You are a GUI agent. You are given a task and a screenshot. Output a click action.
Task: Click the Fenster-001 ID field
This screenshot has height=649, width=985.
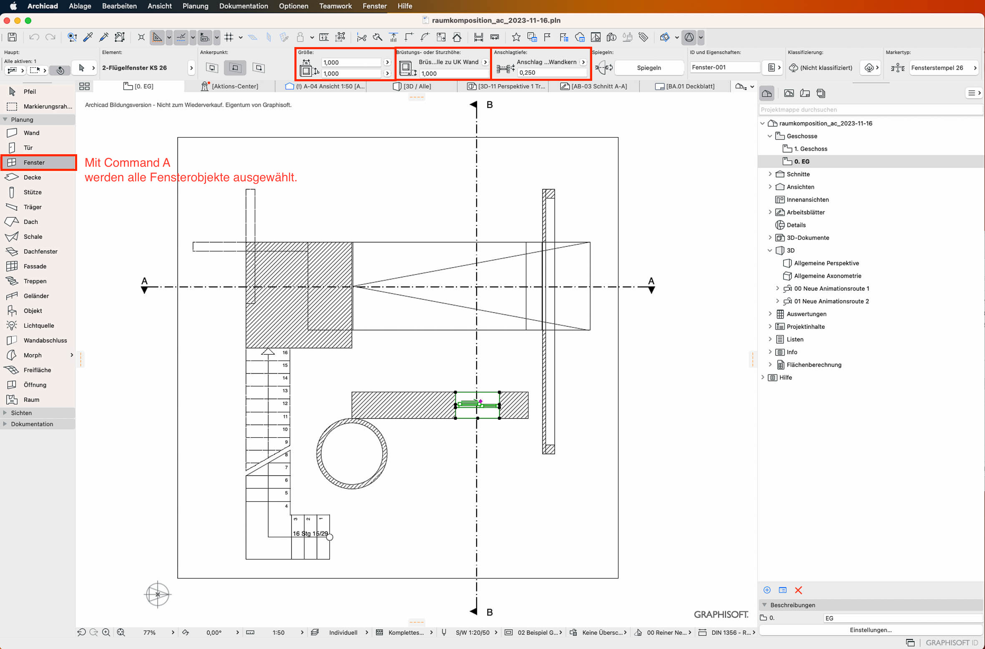click(x=724, y=67)
